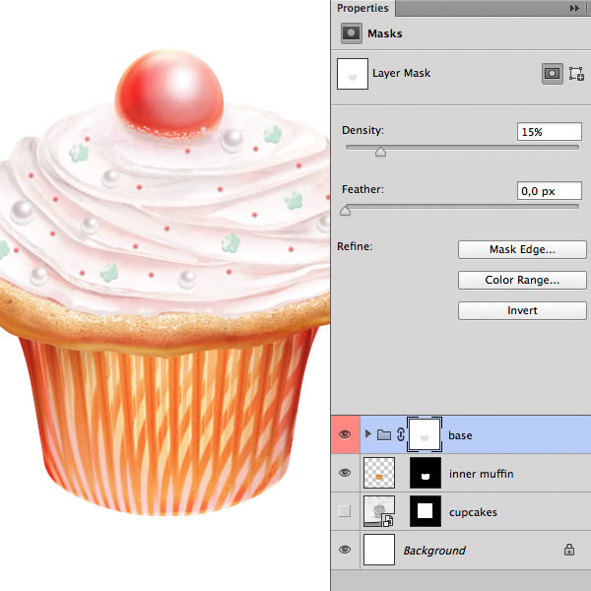The image size is (591, 591).
Task: Add a vector mask using its icon
Action: point(576,74)
